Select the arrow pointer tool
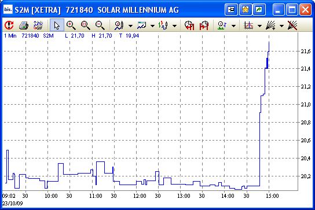315x210 pixels. click(x=57, y=25)
